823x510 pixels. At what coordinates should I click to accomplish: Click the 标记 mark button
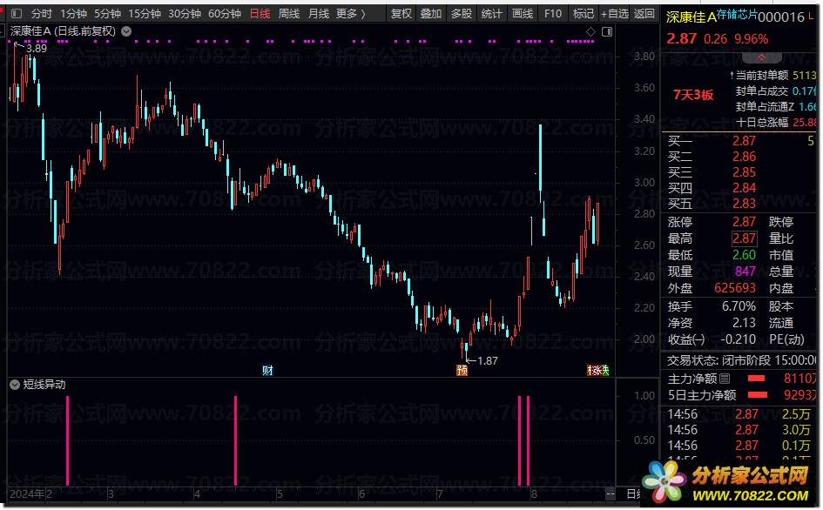point(584,14)
